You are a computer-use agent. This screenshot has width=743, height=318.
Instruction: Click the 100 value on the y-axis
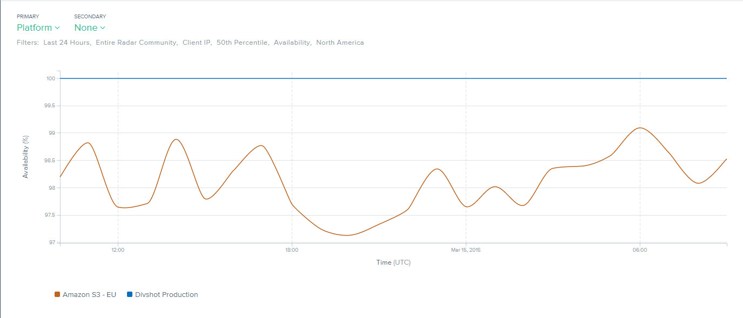tap(51, 79)
